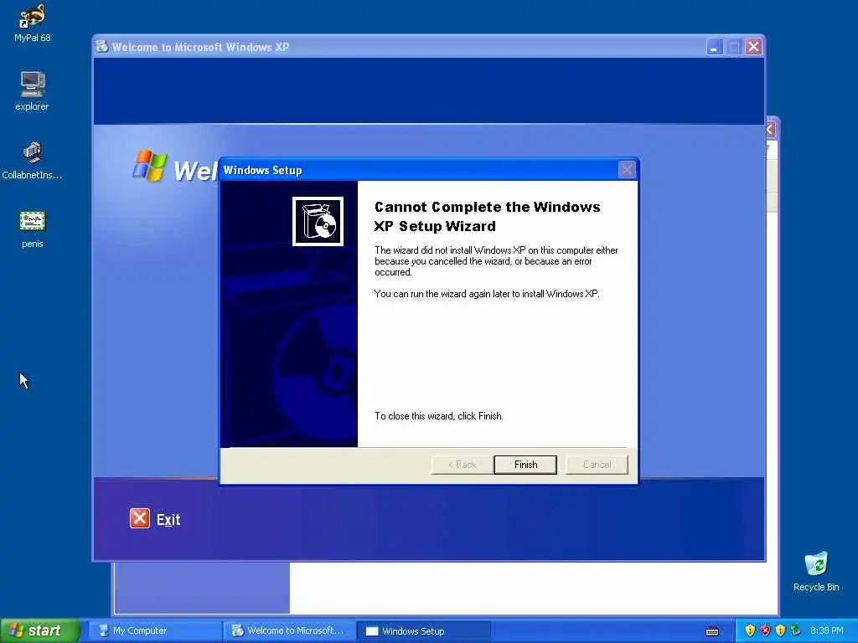Switch to Welcome to Microsoft... taskbar button
The width and height of the screenshot is (858, 643).
pos(288,631)
